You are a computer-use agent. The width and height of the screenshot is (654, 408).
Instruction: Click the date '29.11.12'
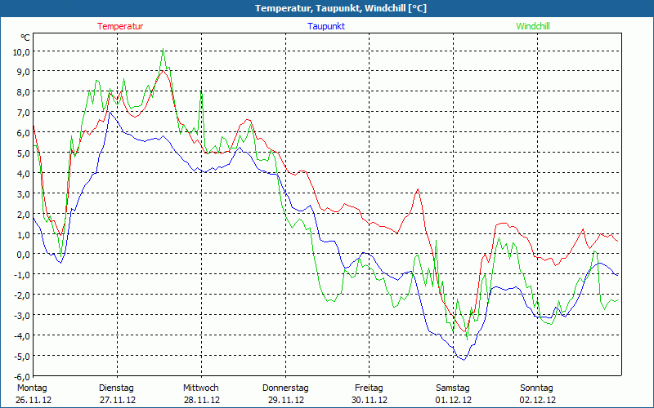(285, 400)
